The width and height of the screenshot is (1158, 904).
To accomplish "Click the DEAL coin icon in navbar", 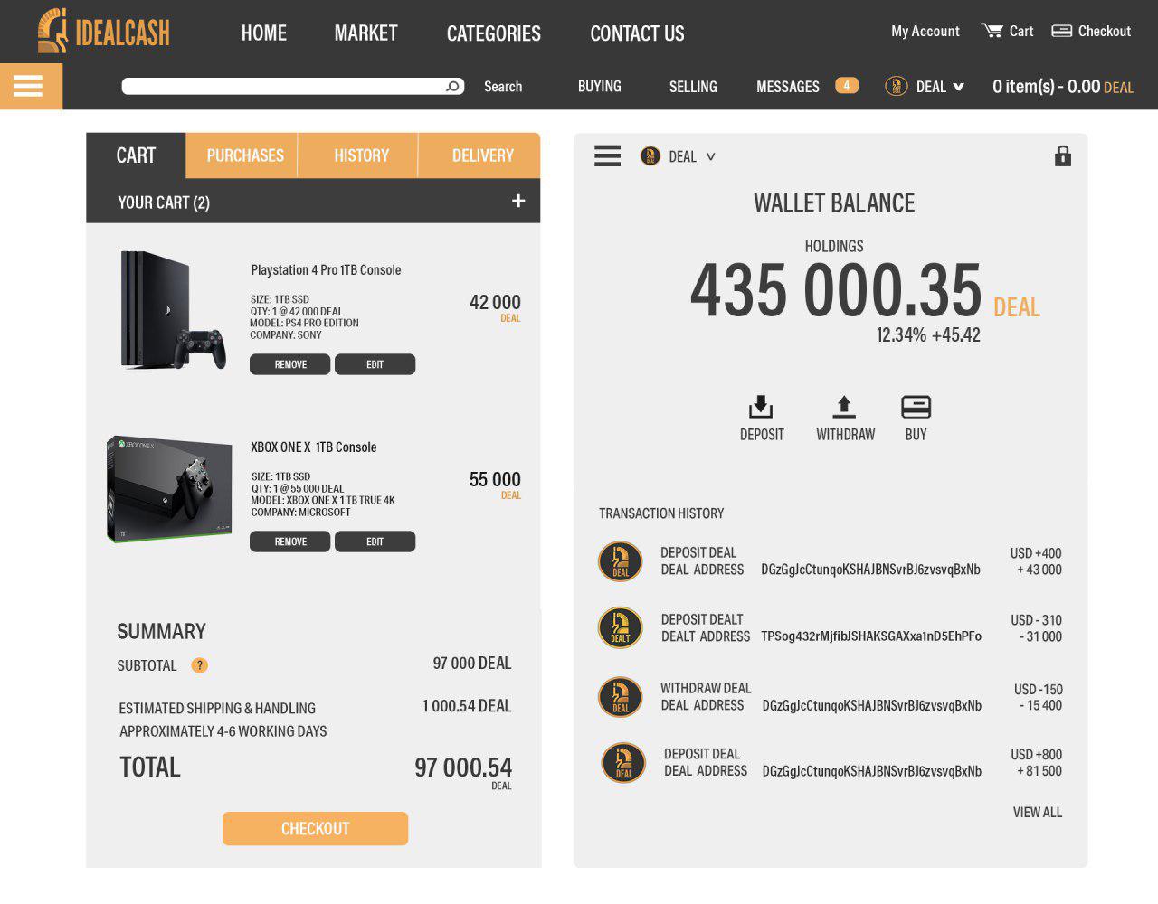I will click(x=896, y=86).
